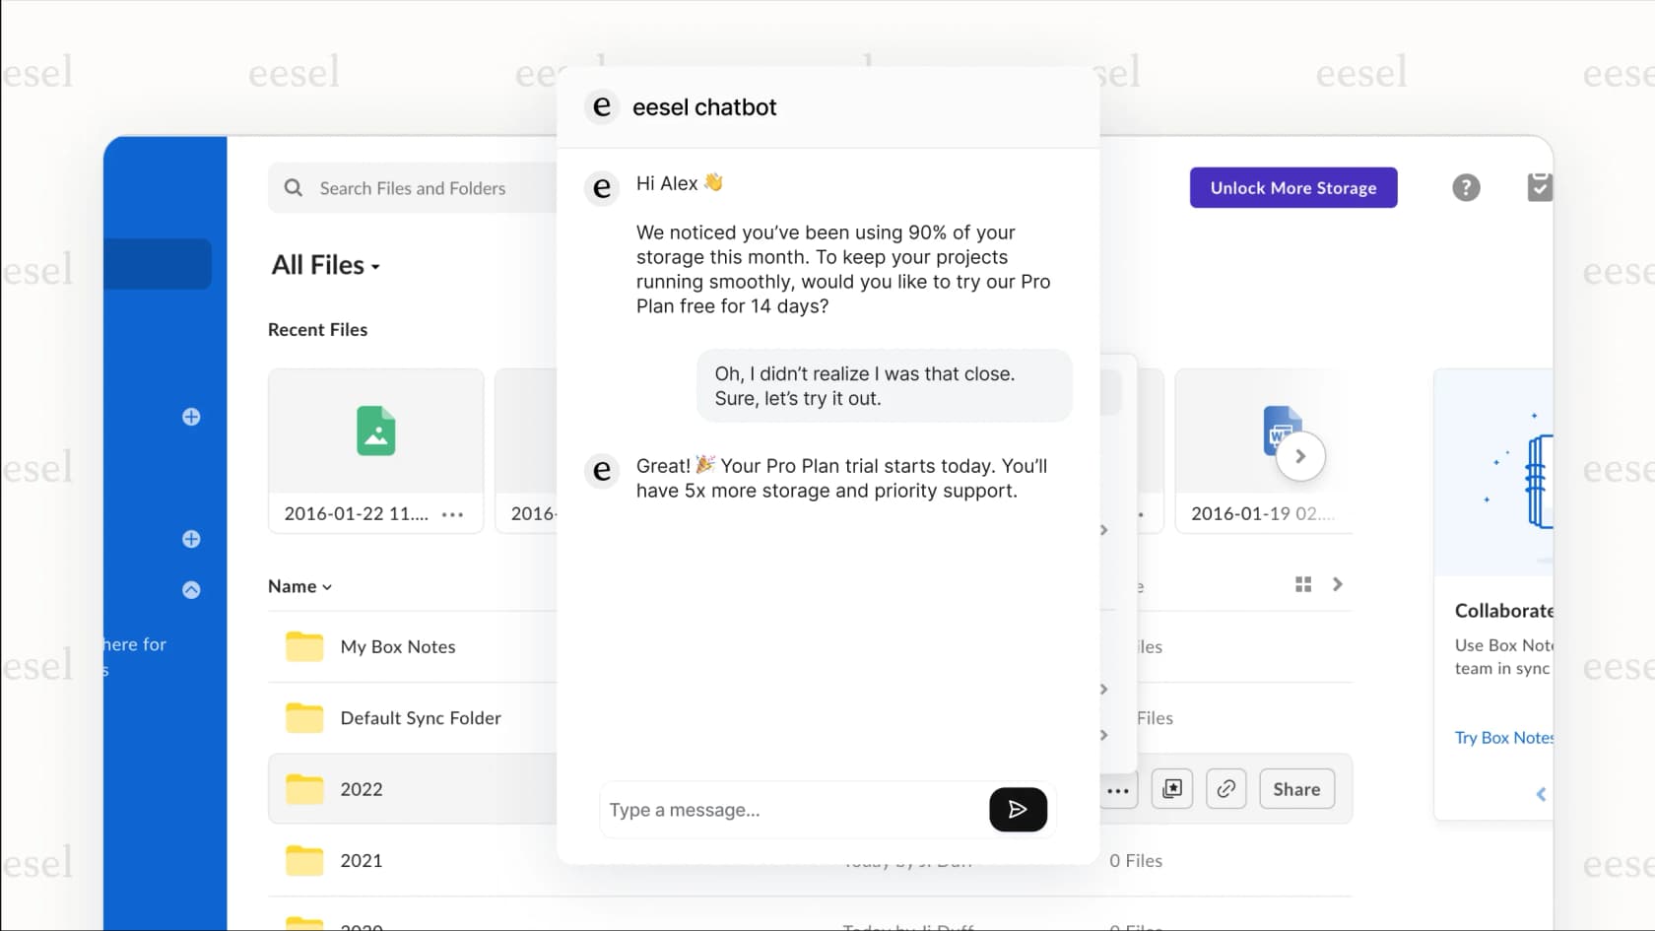
Task: Switch to grid view icon
Action: 1303,584
